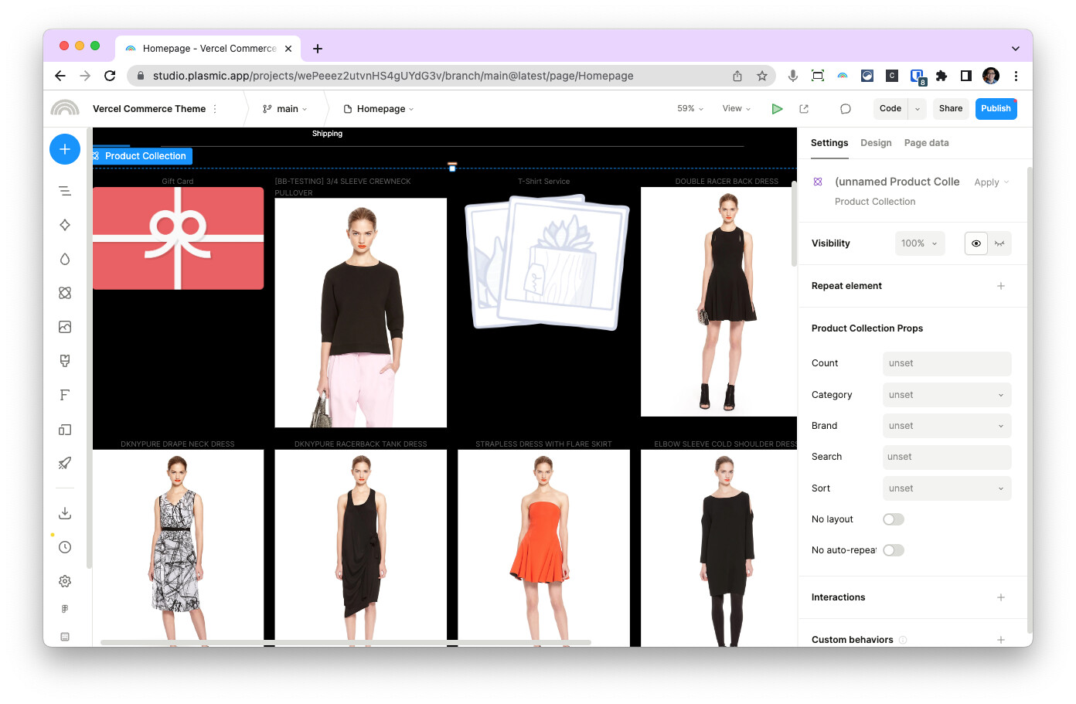Switch to the Page data tab

[926, 143]
